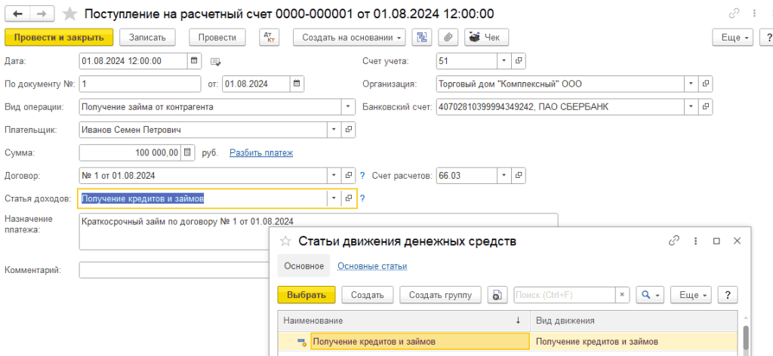Viewport: 773px width, 356px height.
Task: Click the Разбить платеж link
Action: tap(261, 152)
